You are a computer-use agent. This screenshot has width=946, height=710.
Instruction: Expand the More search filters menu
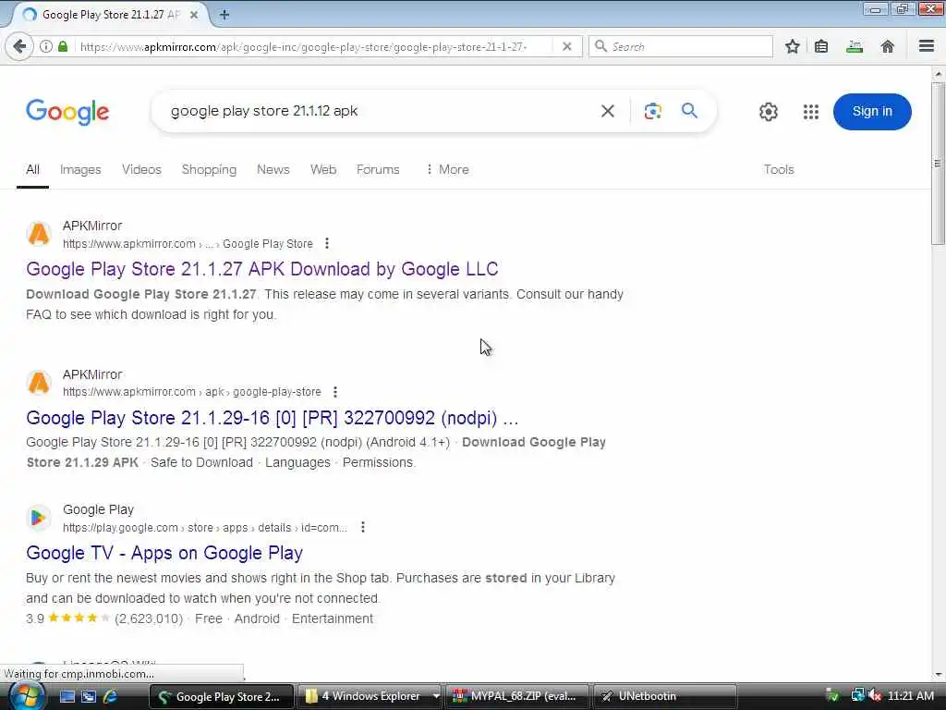point(447,170)
